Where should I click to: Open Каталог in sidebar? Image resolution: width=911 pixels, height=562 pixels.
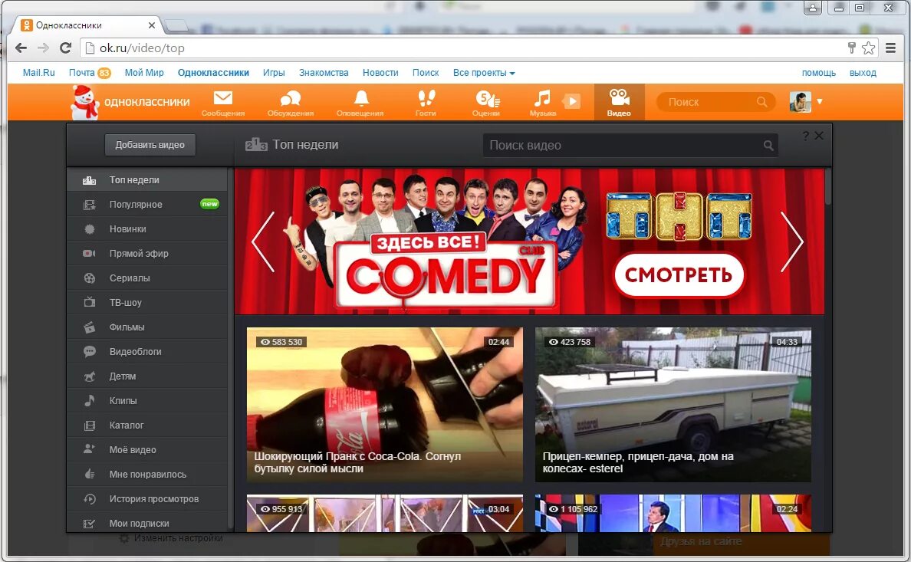pos(147,426)
